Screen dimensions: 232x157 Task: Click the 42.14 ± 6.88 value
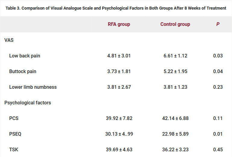click(x=175, y=118)
